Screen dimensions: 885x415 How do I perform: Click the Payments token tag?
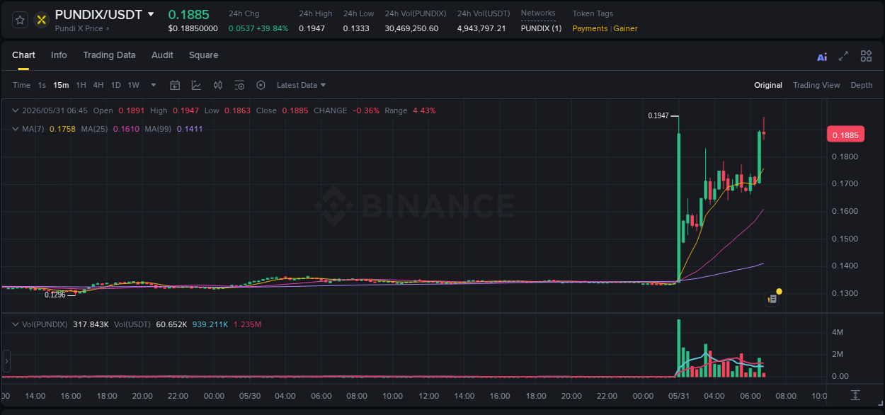pos(590,28)
